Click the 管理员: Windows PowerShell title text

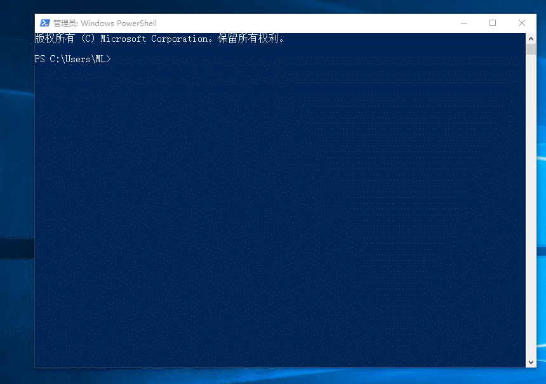105,23
